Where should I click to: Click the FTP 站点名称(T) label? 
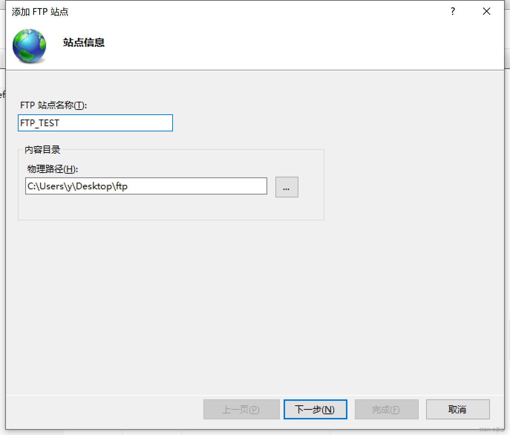click(53, 105)
